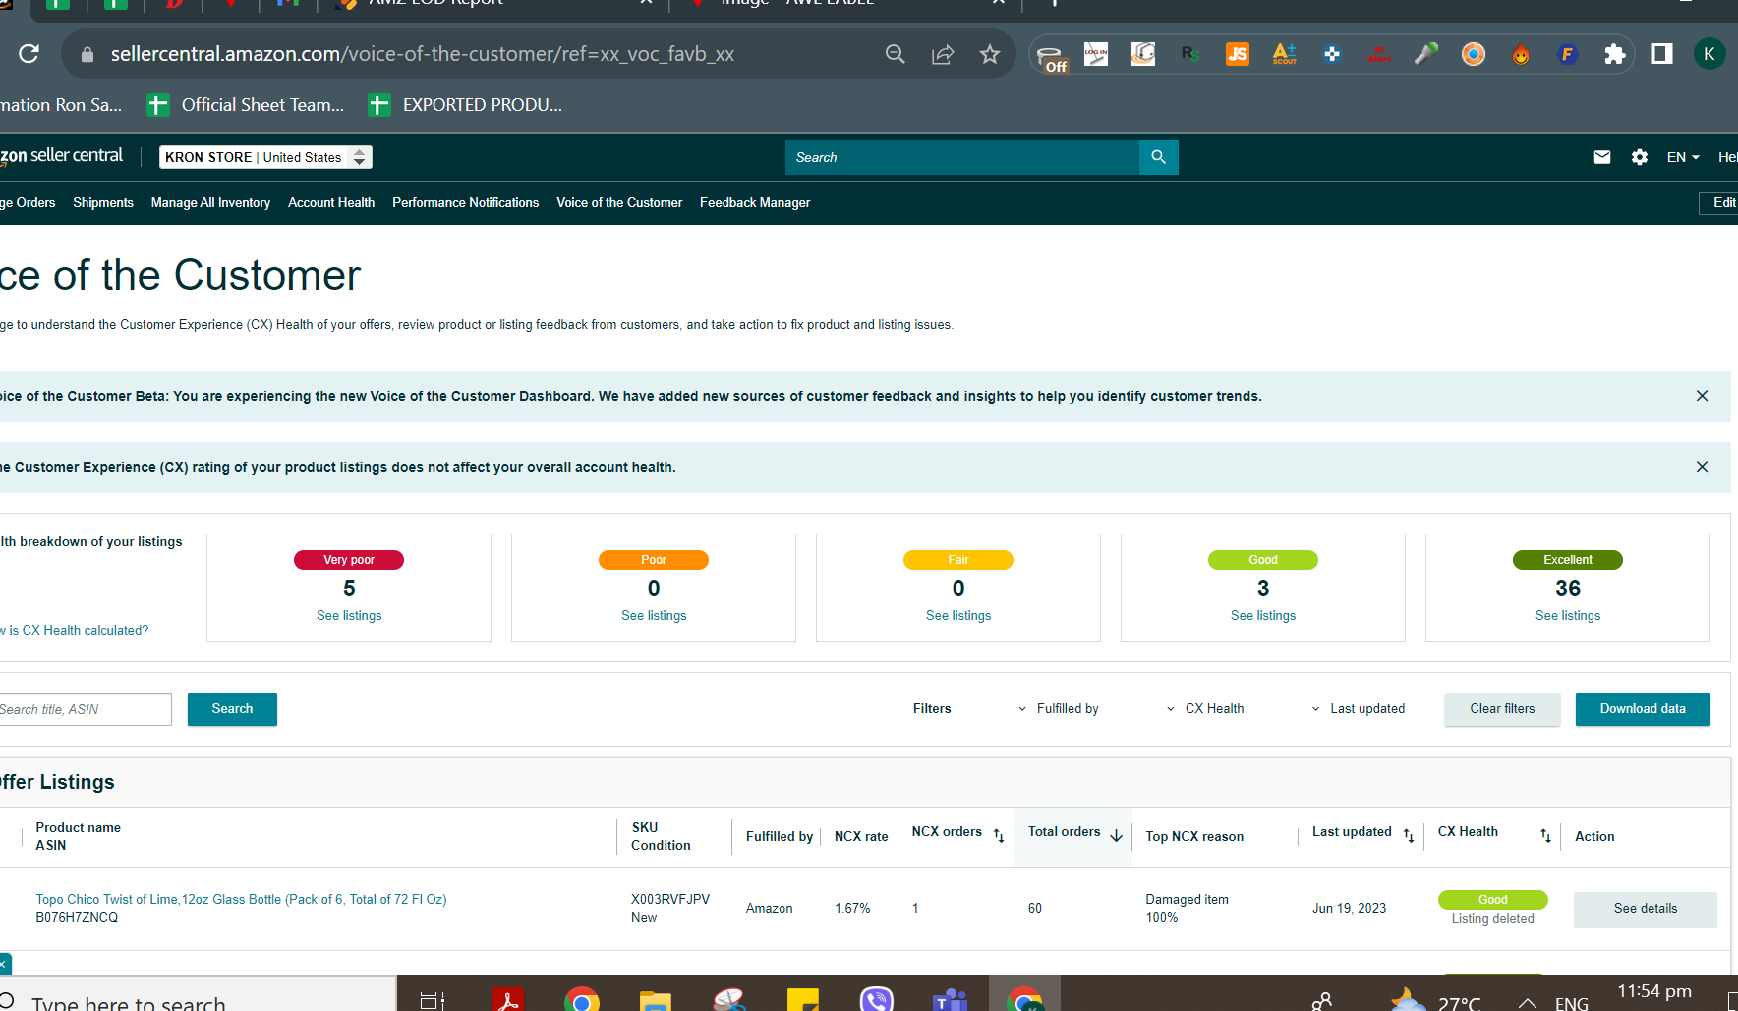Open Microsoft Teams from the taskbar
This screenshot has width=1738, height=1011.
coord(951,999)
